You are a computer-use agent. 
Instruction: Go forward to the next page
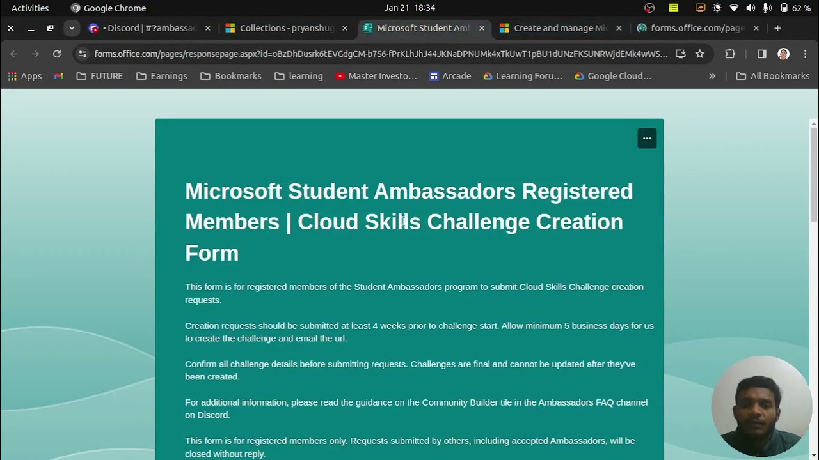(x=35, y=54)
